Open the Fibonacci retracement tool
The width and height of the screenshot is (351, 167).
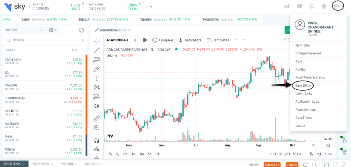[97, 60]
